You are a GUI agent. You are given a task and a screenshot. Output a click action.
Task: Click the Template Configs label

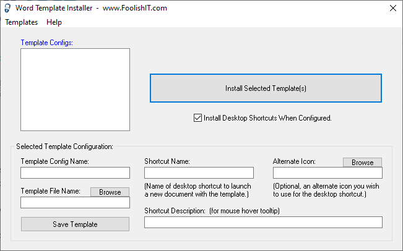[x=47, y=43]
